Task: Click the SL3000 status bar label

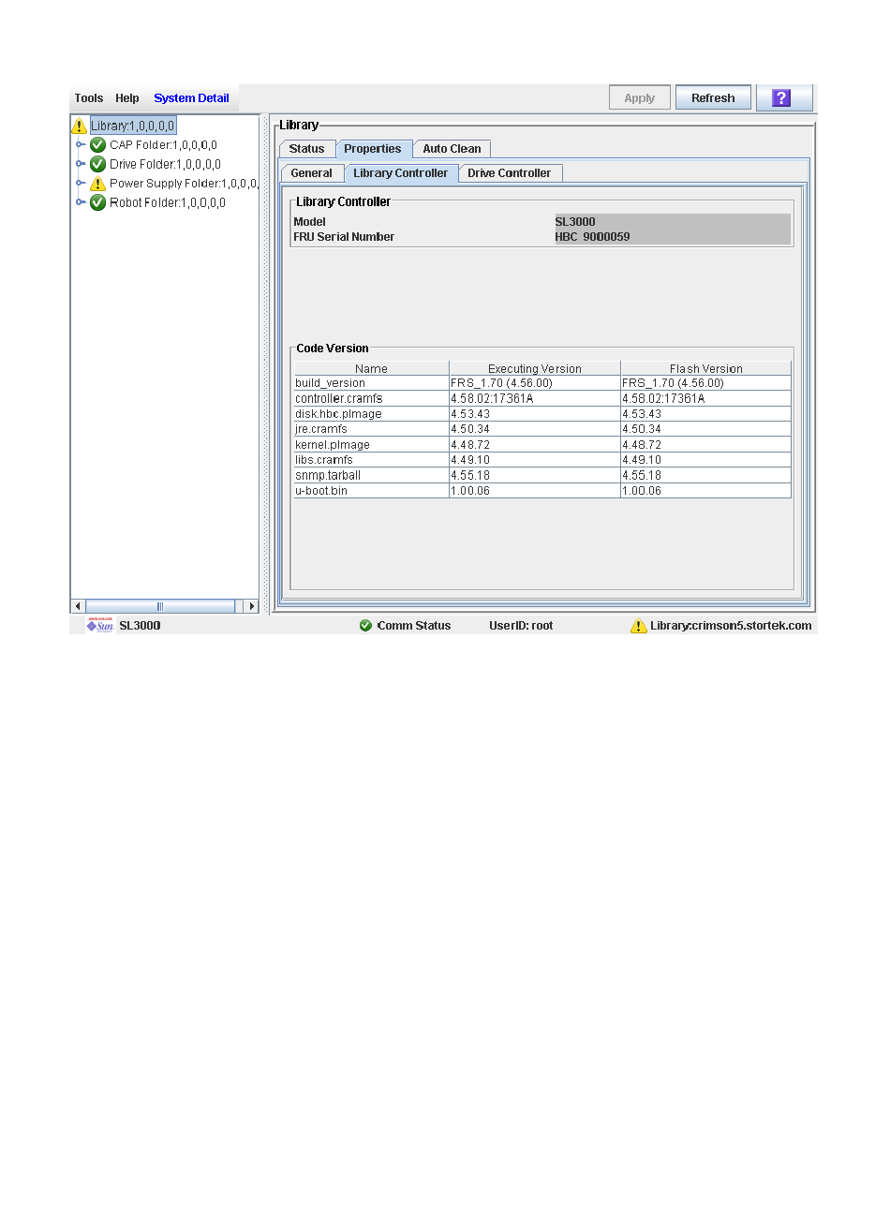Action: coord(140,626)
